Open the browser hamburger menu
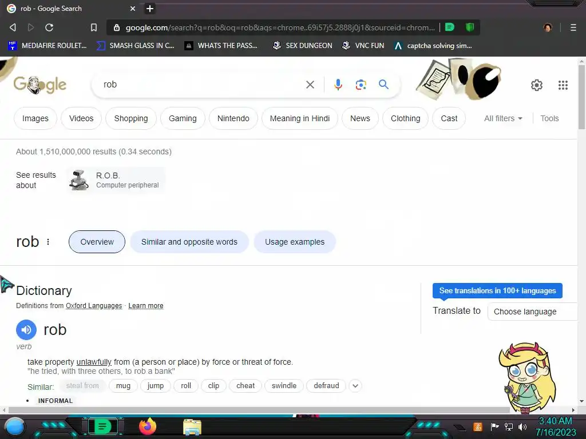 573,27
